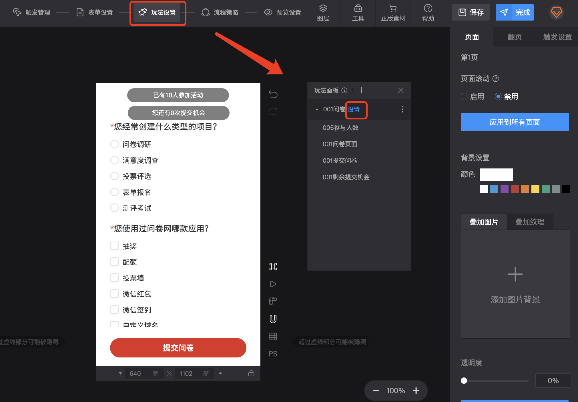Viewport: 578px width, 402px height.
Task: Check the 配额 checkbox
Action: point(114,262)
